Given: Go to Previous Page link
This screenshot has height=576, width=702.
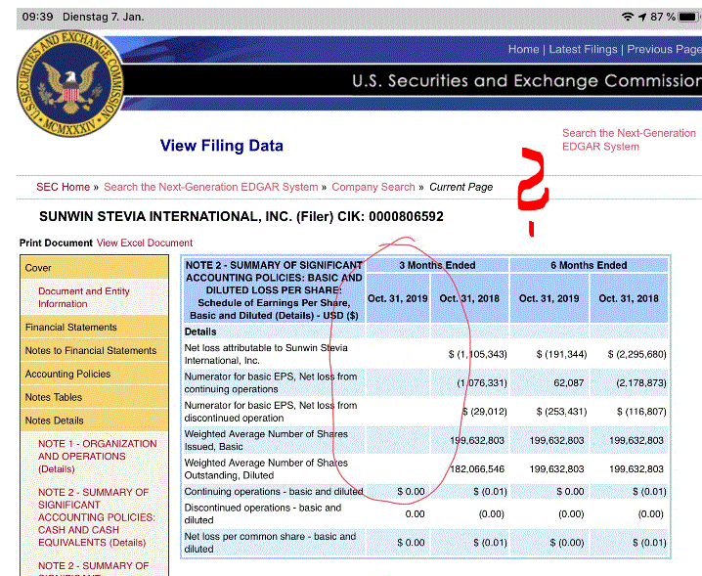Looking at the screenshot, I should click(x=664, y=49).
